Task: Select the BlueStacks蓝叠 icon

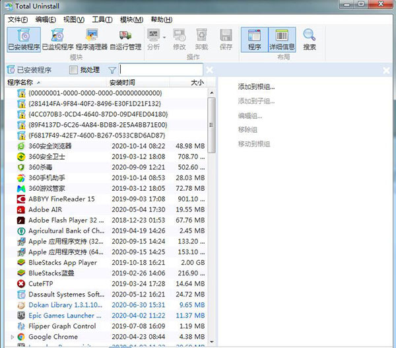Action: (x=21, y=273)
